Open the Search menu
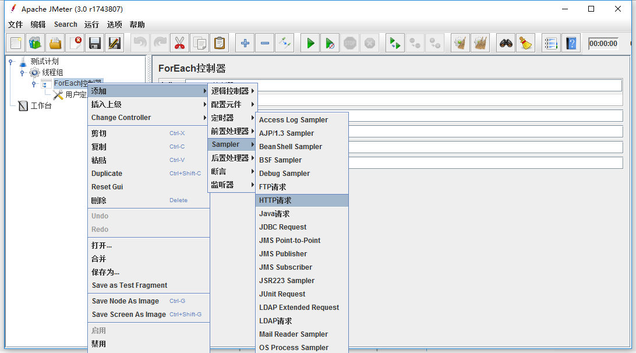The image size is (636, 353). pyautogui.click(x=66, y=24)
